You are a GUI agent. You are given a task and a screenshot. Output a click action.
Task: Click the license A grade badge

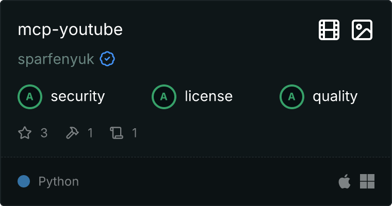pos(164,96)
